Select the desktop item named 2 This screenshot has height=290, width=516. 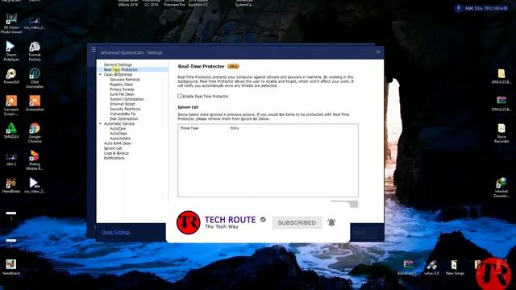[x=10, y=242]
